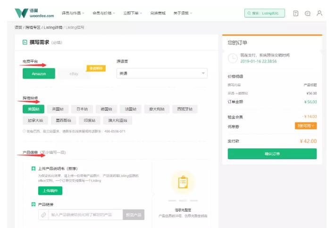This screenshot has width=335, height=228.
Task: Open the 兑换商城 nav item
Action: (x=158, y=13)
